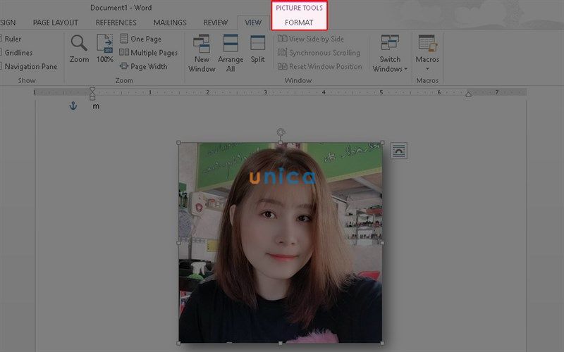Click the letter m in the document
The image size is (564, 352).
coord(96,106)
